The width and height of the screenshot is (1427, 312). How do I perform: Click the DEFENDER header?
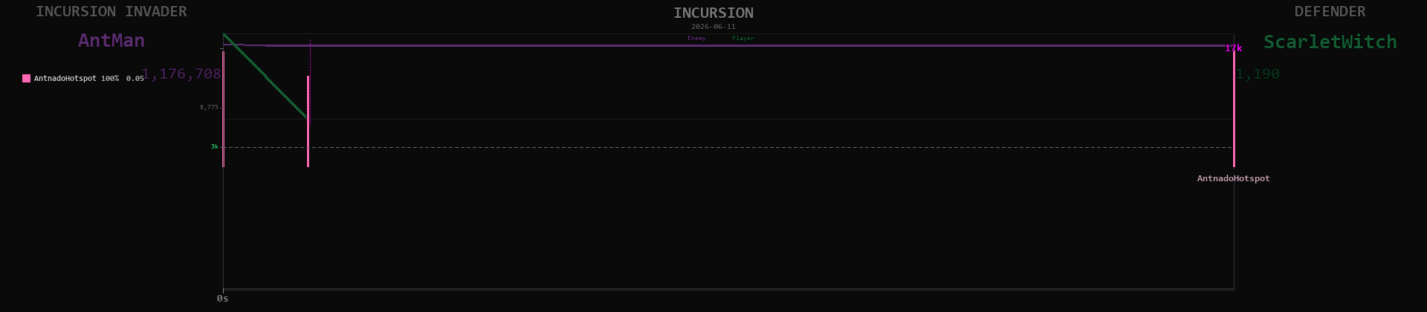tap(1330, 12)
